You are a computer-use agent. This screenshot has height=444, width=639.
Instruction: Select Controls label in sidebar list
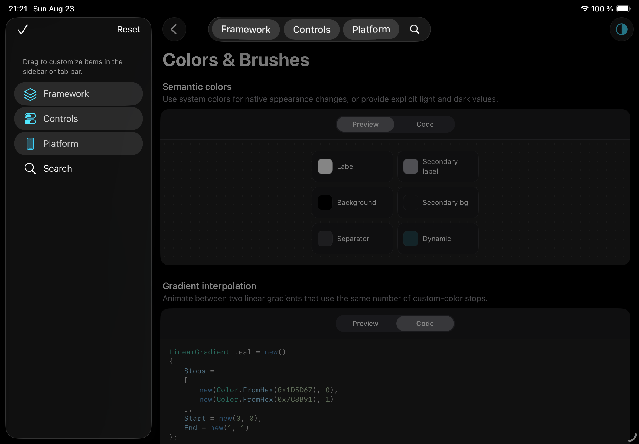tap(61, 119)
